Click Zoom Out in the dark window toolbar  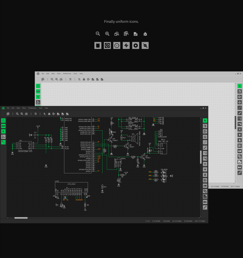point(17,114)
